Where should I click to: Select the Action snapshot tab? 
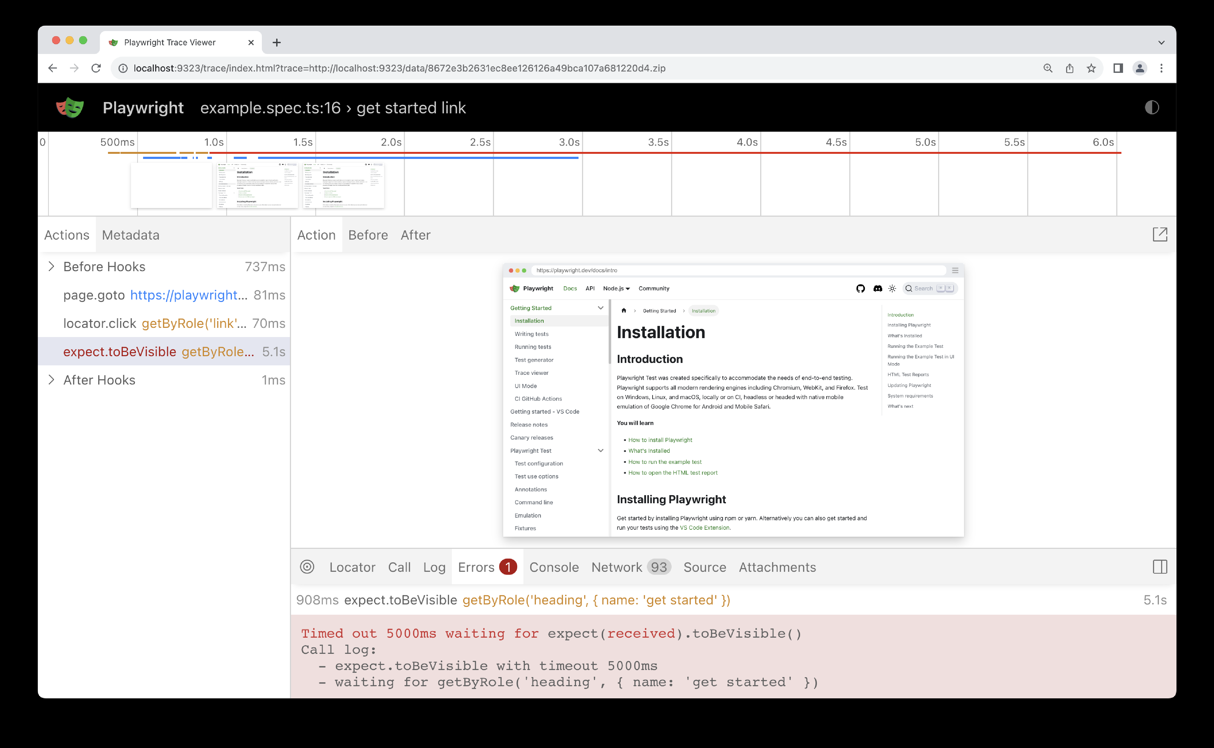click(x=316, y=235)
